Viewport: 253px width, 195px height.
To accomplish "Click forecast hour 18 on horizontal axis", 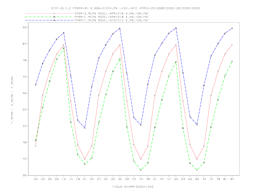I will pos(78,179).
